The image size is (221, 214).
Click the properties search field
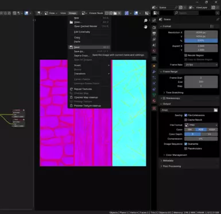pyautogui.click(x=186, y=13)
